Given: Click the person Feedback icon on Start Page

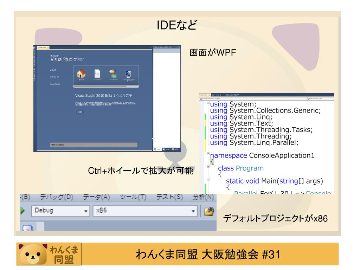Looking at the screenshot, I should point(113,74).
